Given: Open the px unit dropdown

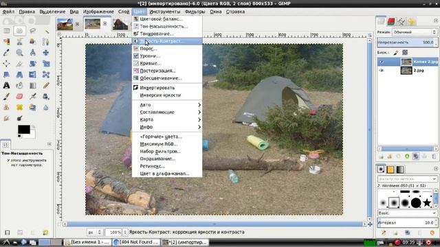Looking at the screenshot, I should [x=95, y=232].
